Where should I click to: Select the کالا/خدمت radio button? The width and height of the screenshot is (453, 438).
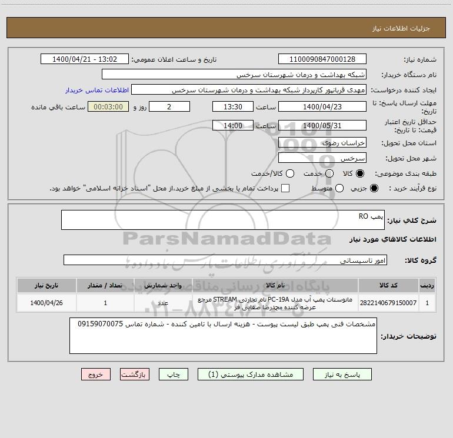point(290,173)
